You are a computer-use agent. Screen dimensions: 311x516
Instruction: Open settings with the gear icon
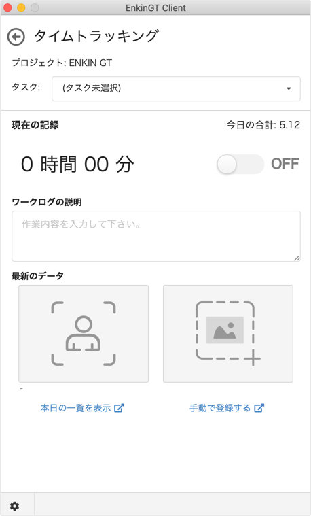click(14, 506)
